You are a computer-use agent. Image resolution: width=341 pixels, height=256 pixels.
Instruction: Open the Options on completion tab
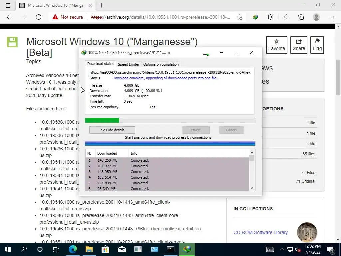[x=161, y=64]
